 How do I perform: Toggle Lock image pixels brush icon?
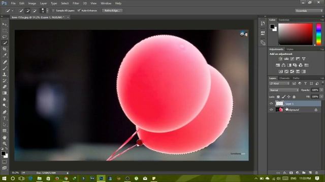283,97
